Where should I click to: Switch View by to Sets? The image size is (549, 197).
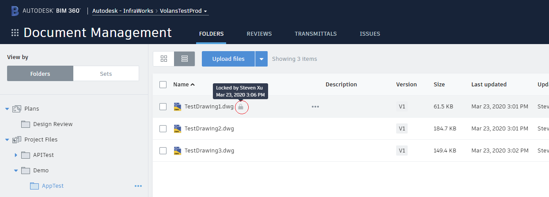[x=106, y=74]
